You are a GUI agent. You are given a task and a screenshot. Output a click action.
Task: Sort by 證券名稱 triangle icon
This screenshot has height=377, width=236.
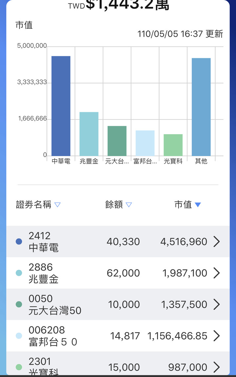coord(57,205)
